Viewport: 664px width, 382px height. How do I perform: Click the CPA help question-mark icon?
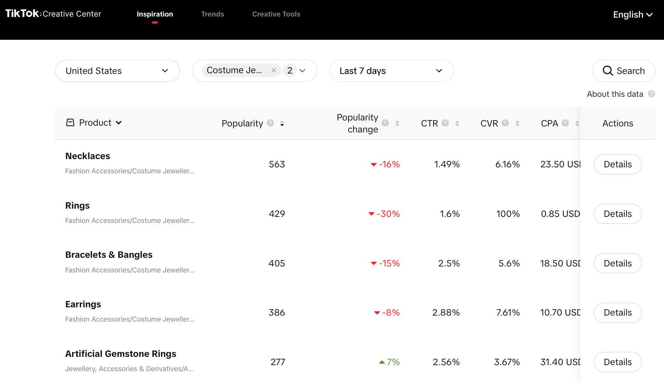coord(565,123)
